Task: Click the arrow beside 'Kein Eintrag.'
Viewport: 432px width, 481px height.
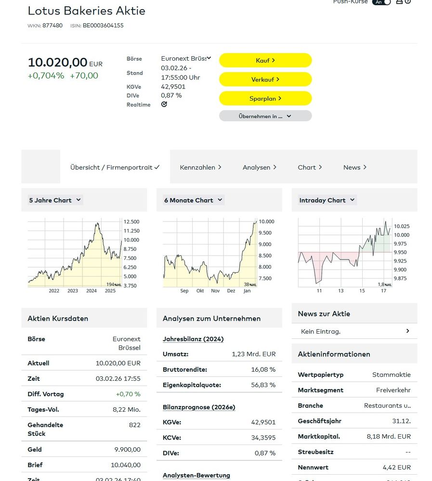Action: click(407, 331)
